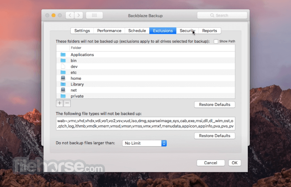
Task: Select the dev row
Action: click(145, 66)
